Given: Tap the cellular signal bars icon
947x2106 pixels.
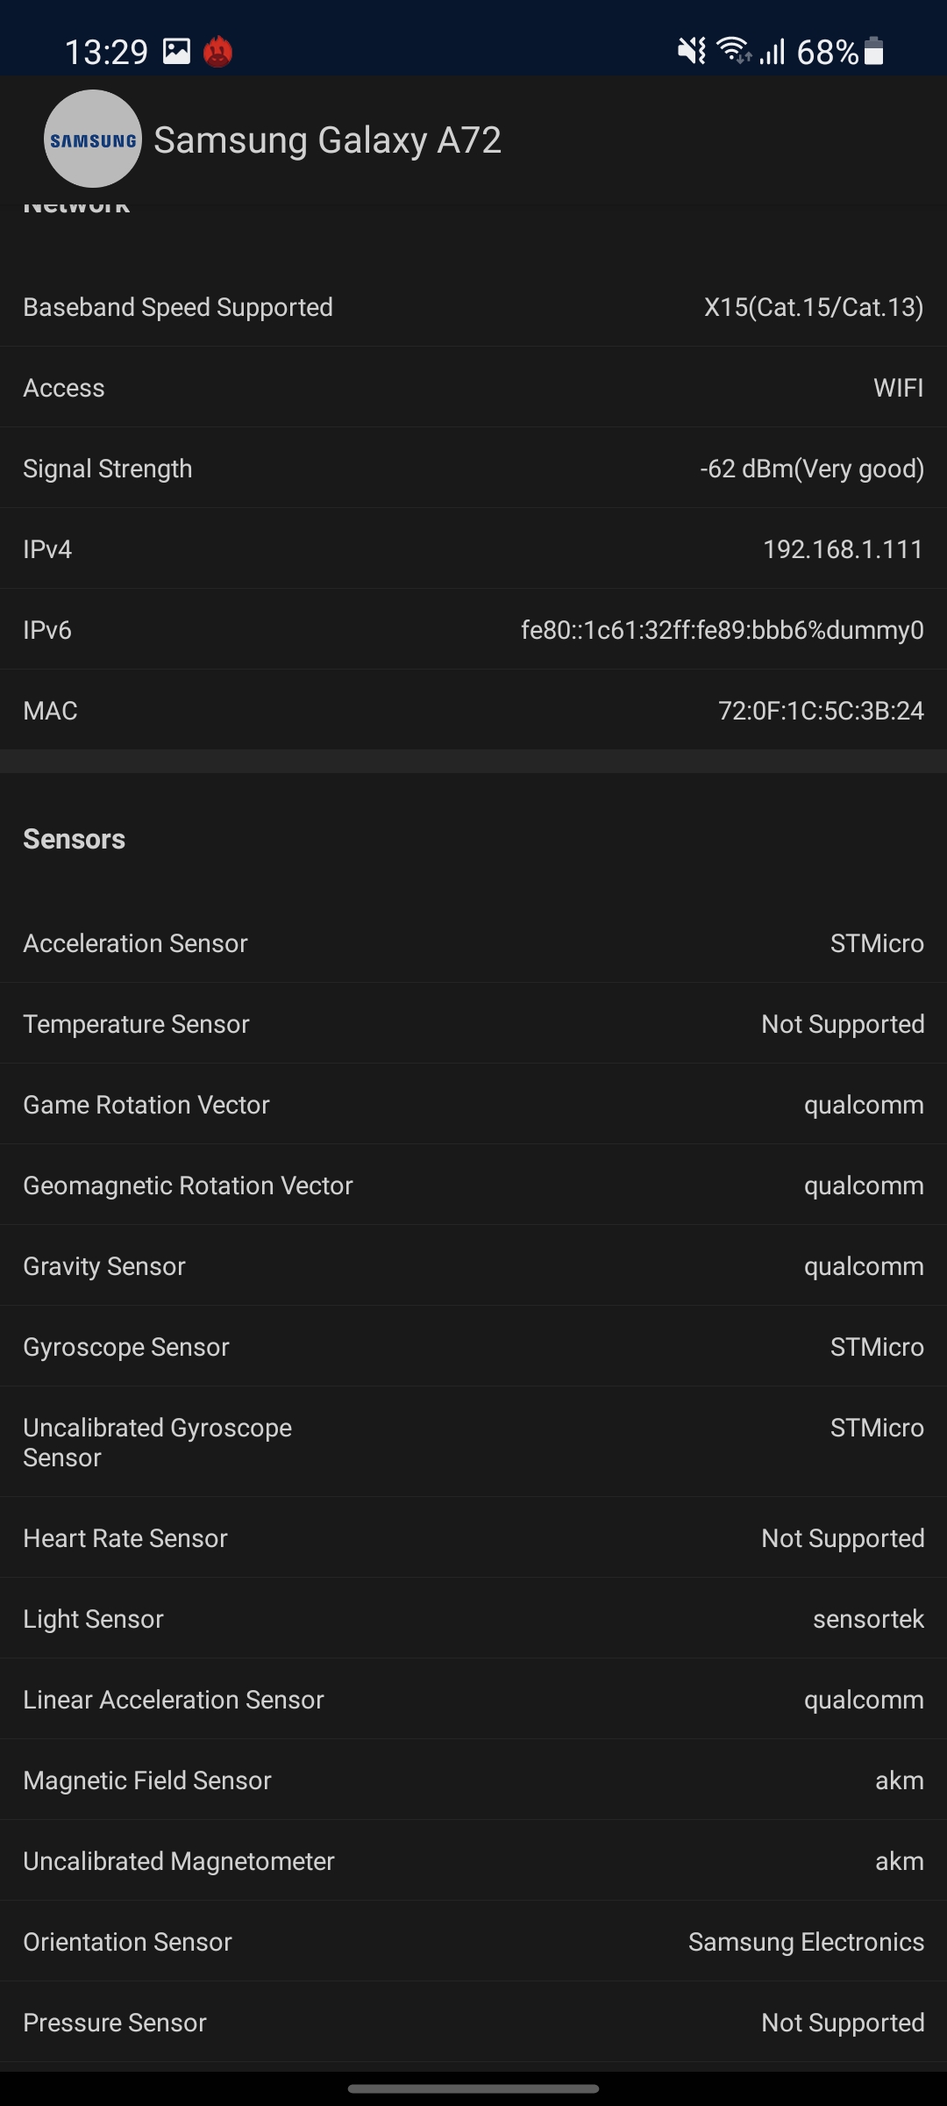Looking at the screenshot, I should point(772,51).
